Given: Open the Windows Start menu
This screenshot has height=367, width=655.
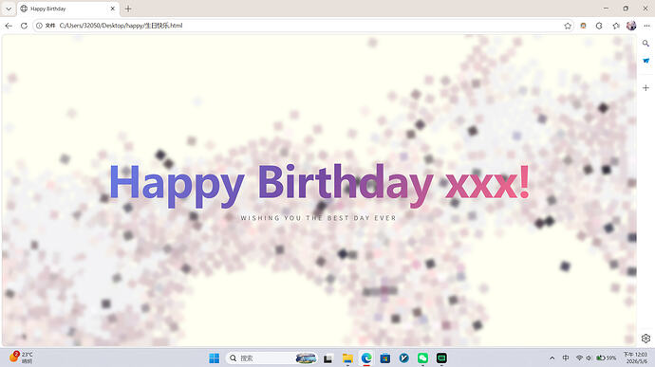Looking at the screenshot, I should point(215,358).
